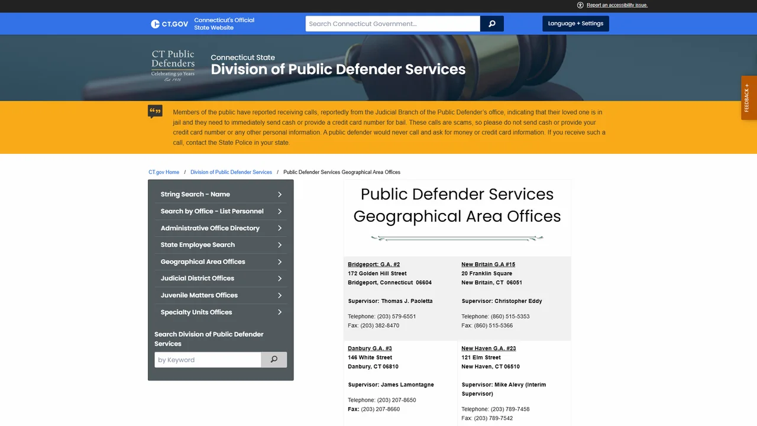Image resolution: width=757 pixels, height=426 pixels.
Task: Click the accessibility icon beside report link
Action: pyautogui.click(x=580, y=5)
